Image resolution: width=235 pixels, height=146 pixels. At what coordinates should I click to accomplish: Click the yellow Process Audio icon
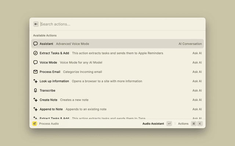pos(35,124)
